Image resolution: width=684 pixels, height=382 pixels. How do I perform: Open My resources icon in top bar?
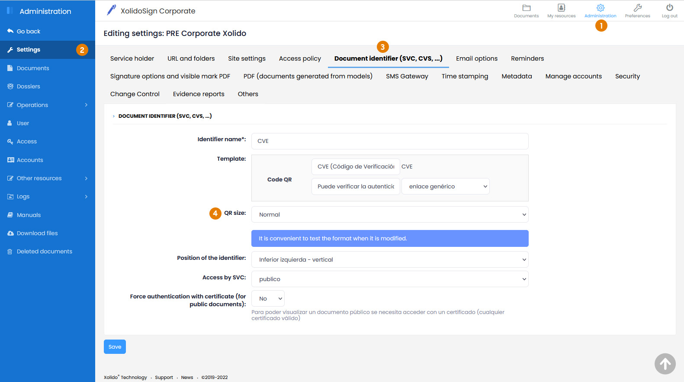pyautogui.click(x=561, y=8)
